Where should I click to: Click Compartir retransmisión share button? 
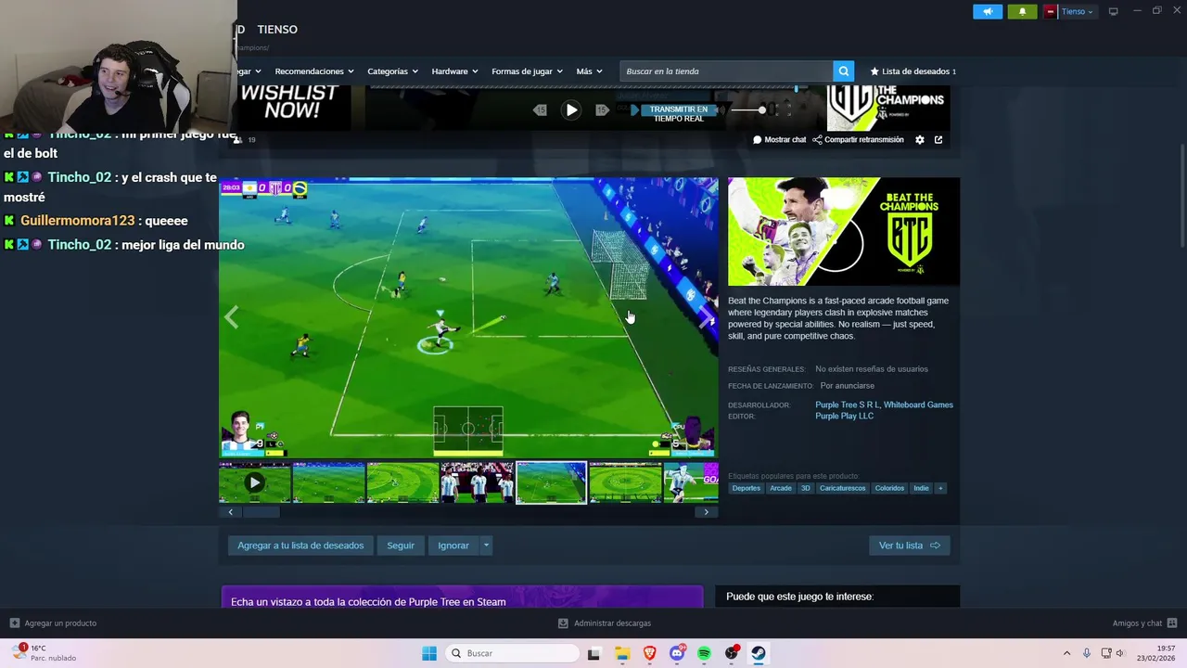coord(858,140)
